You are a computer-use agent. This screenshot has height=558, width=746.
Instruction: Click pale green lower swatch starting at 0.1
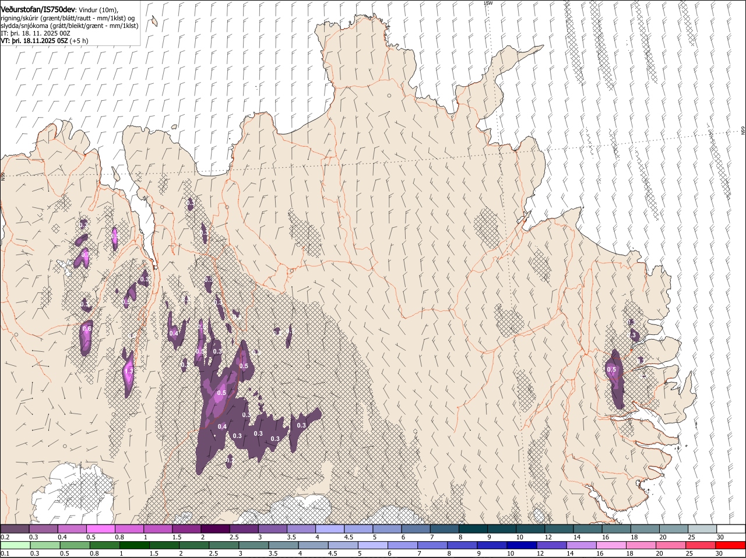15,545
